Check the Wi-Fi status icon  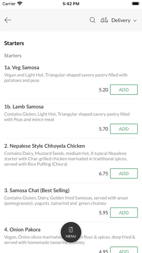point(20,4)
